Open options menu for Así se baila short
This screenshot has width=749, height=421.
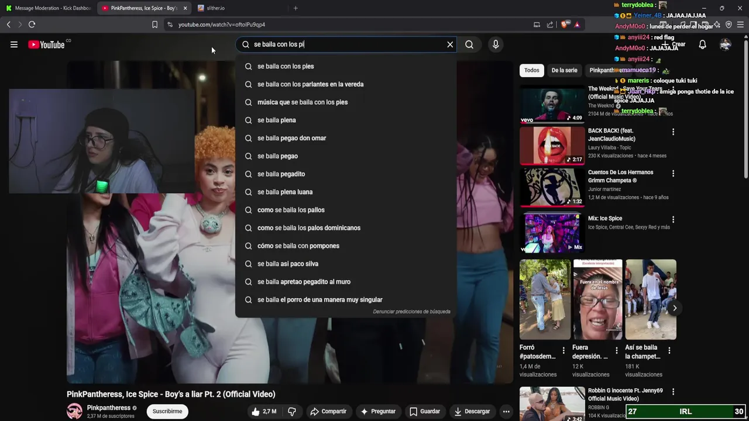[669, 351]
